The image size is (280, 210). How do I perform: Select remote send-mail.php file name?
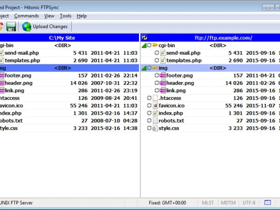pos(183,53)
